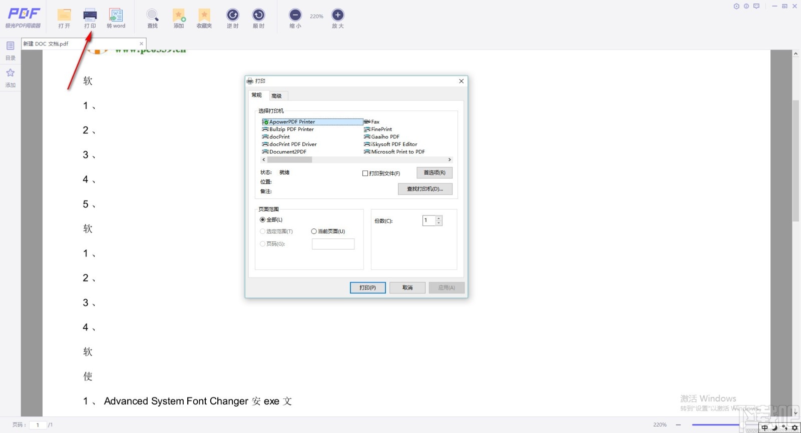Select the iSkysoft PDF Editor printer

click(390, 144)
